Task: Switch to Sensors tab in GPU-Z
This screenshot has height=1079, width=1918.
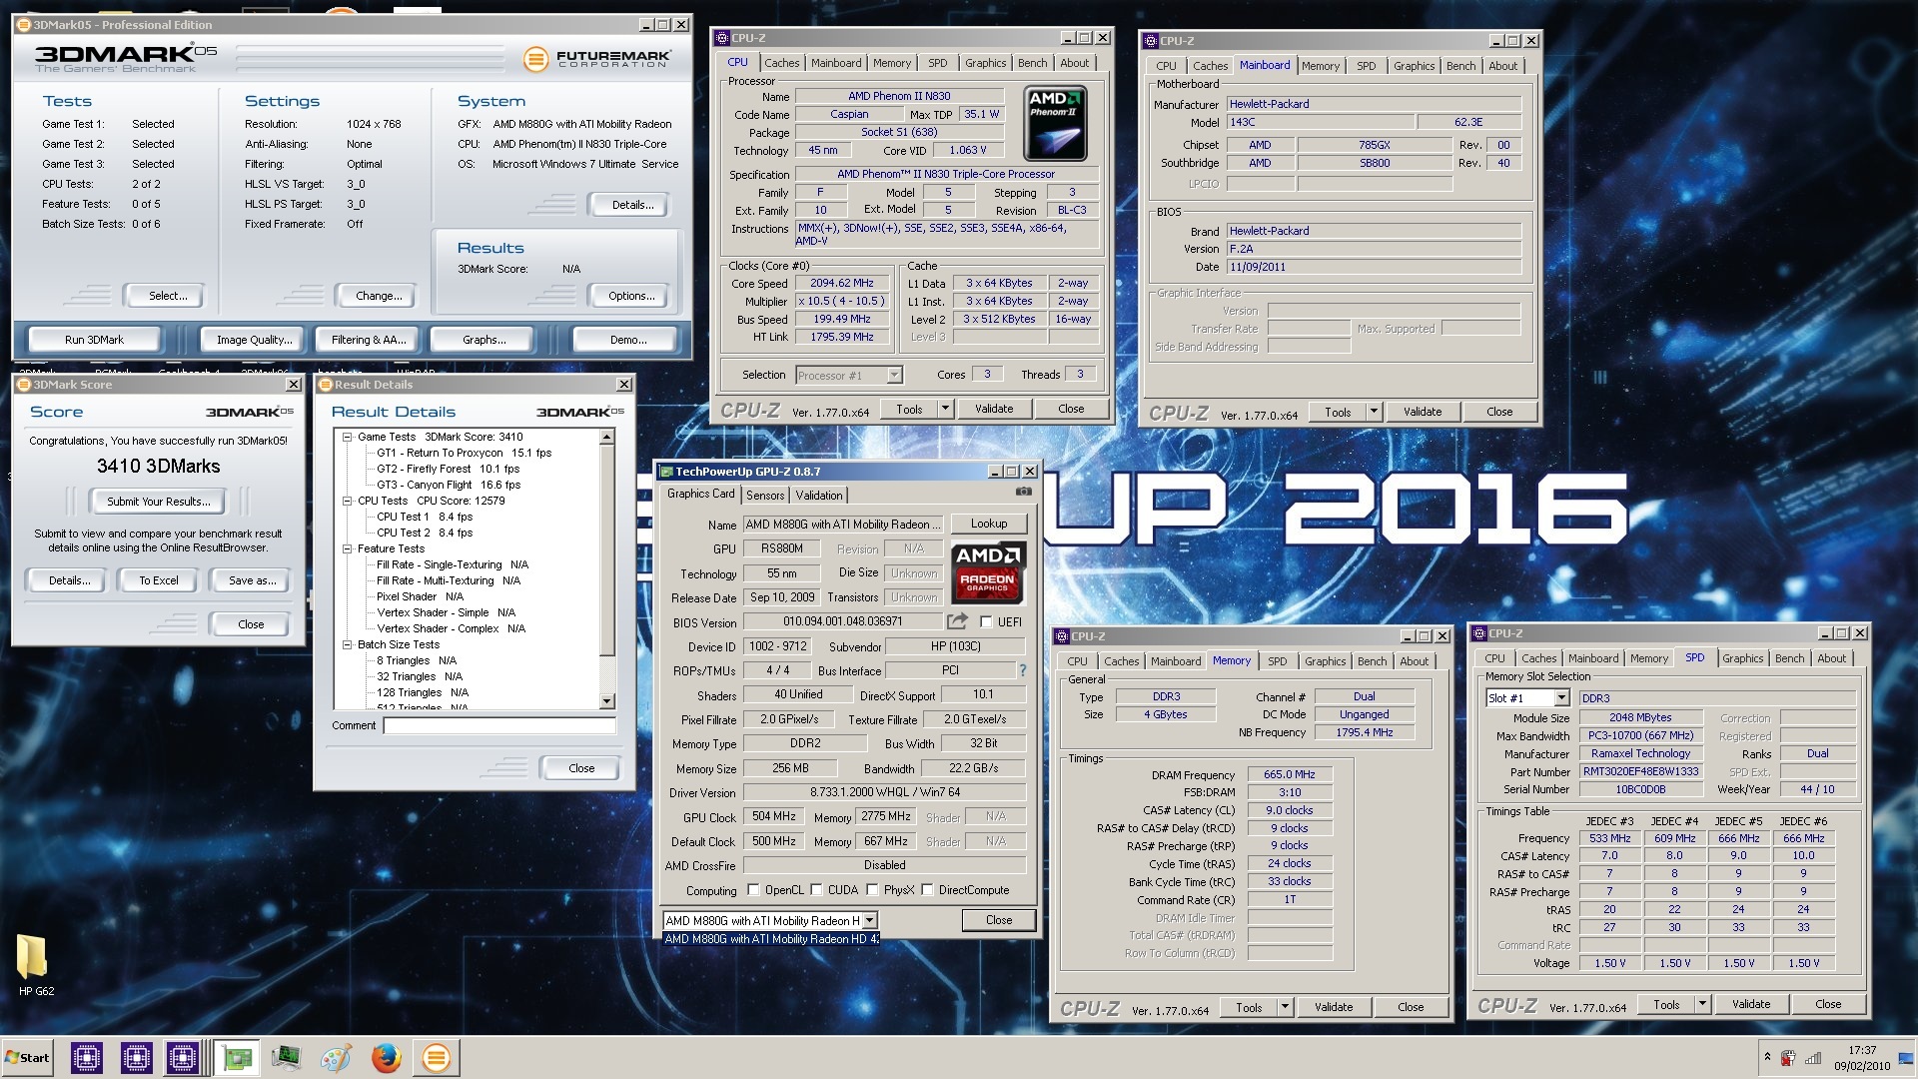Action: (765, 496)
